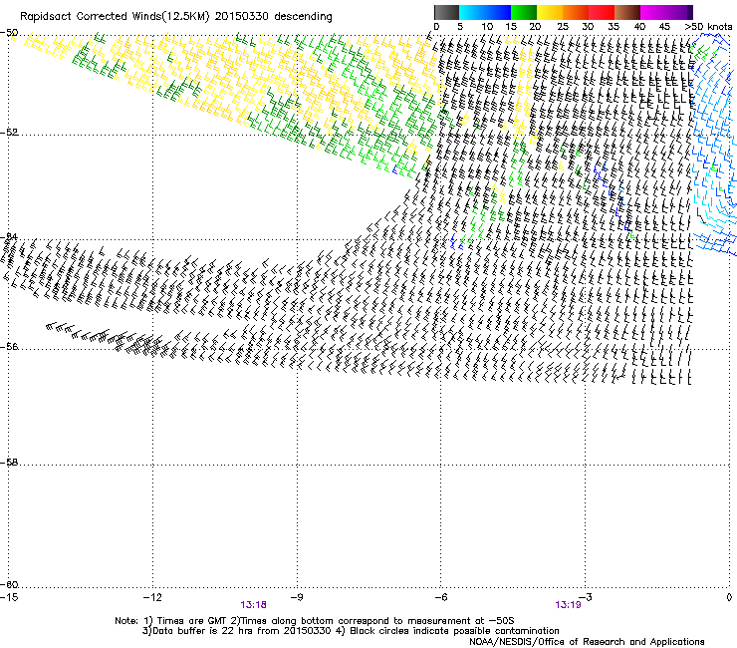Screen dimensions: 737x648
Task: Click the red 30-35 knots legend swatch
Action: click(x=602, y=12)
